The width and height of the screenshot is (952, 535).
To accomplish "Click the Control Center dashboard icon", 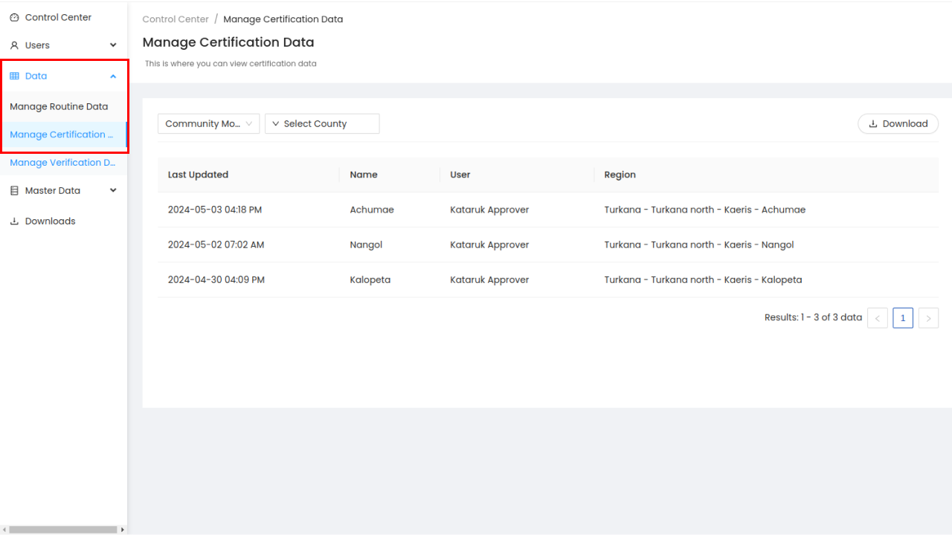I will (x=14, y=17).
